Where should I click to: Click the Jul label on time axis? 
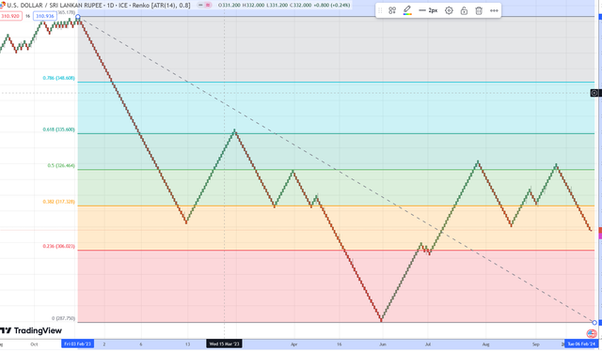(x=428, y=344)
